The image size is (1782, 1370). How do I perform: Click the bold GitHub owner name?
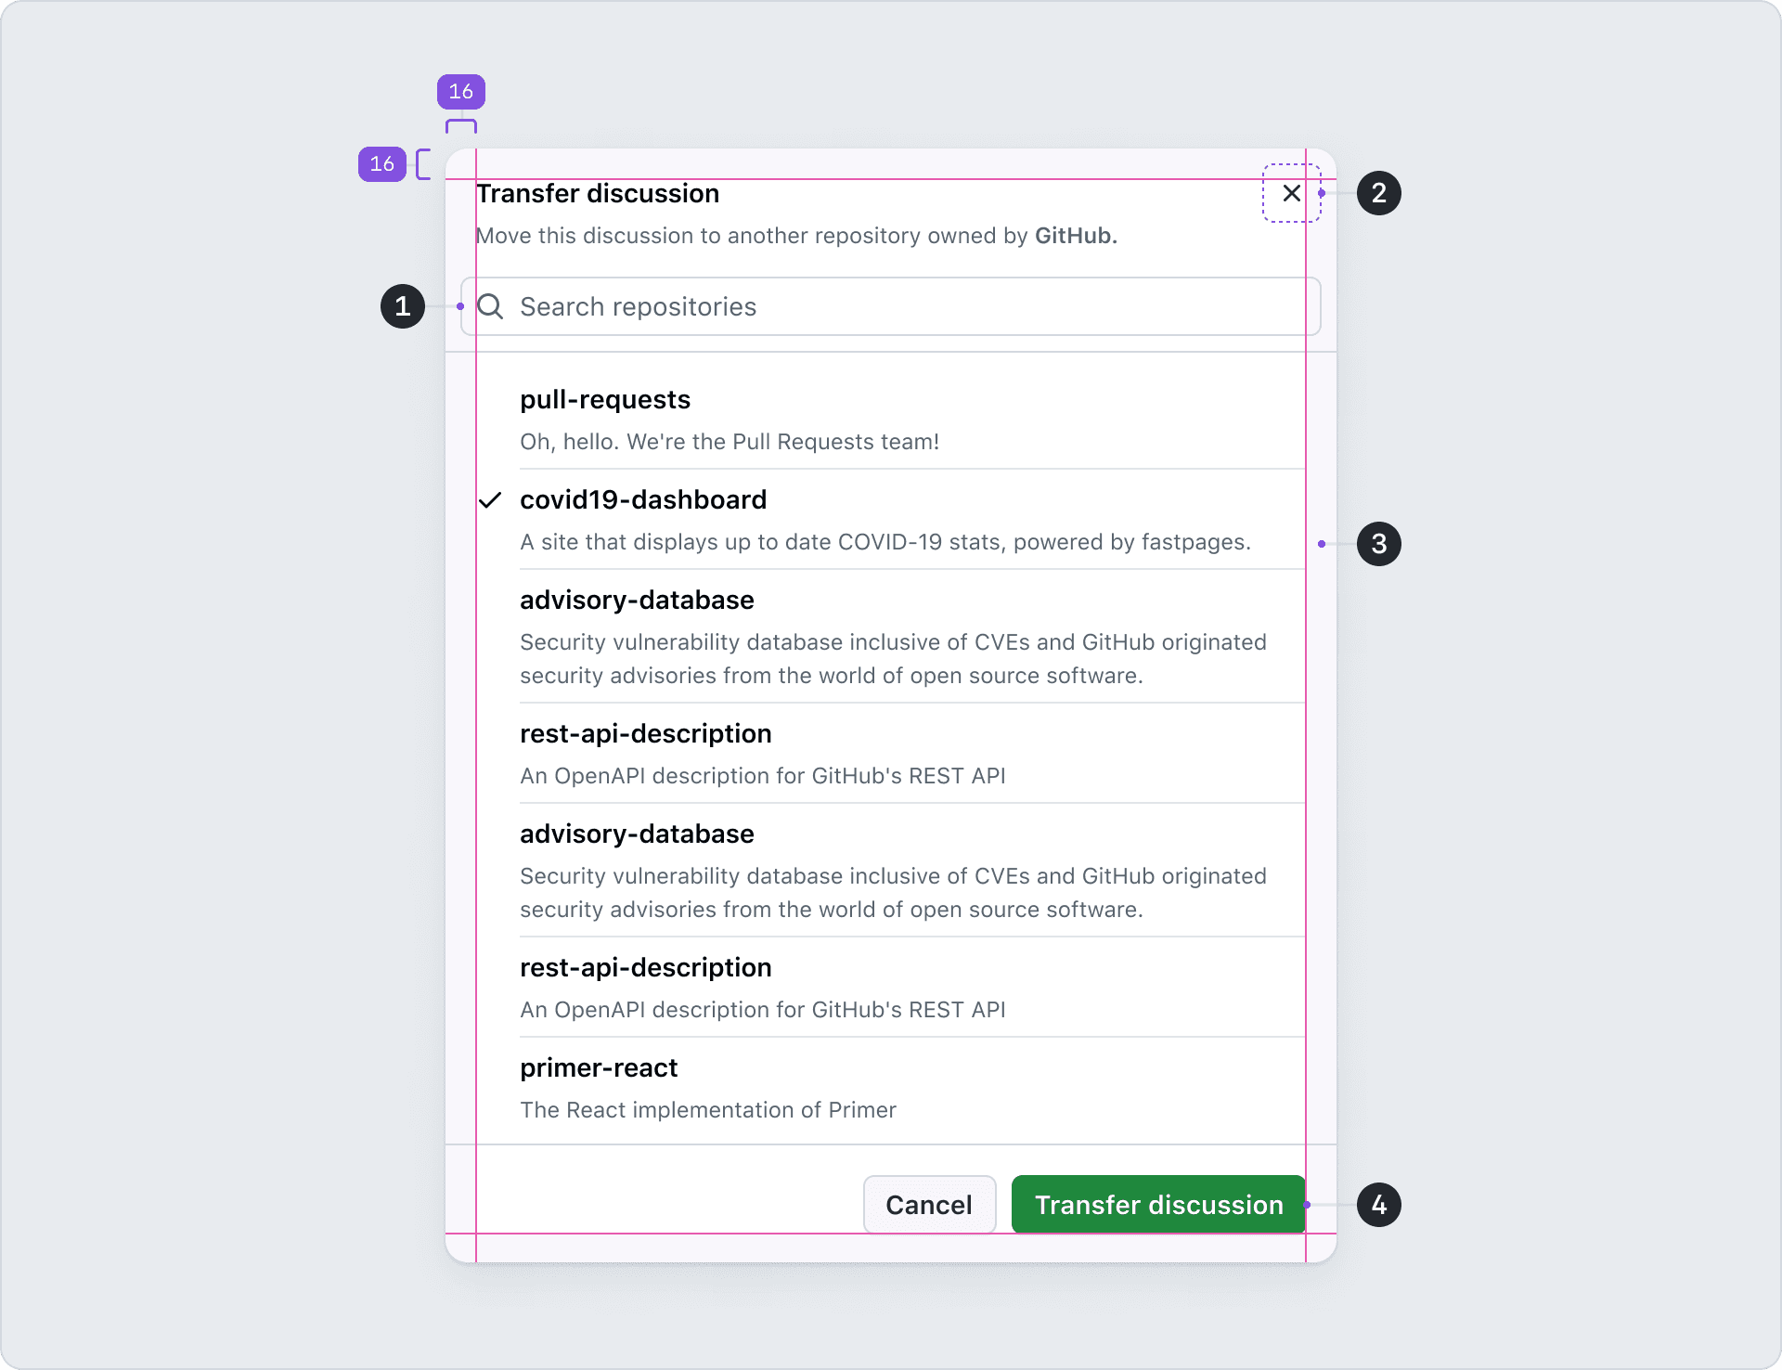1075,236
